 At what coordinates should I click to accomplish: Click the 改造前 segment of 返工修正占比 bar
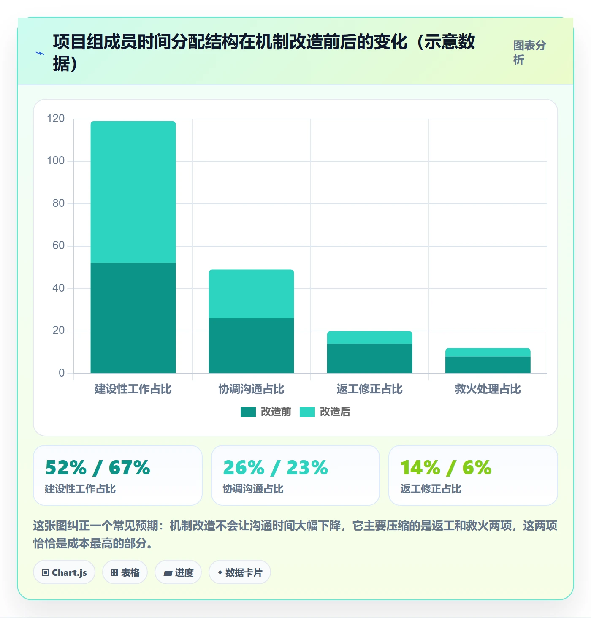pos(369,358)
